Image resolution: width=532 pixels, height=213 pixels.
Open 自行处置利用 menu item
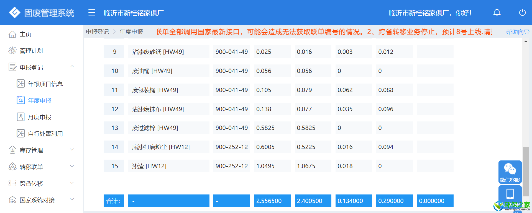[45, 134]
